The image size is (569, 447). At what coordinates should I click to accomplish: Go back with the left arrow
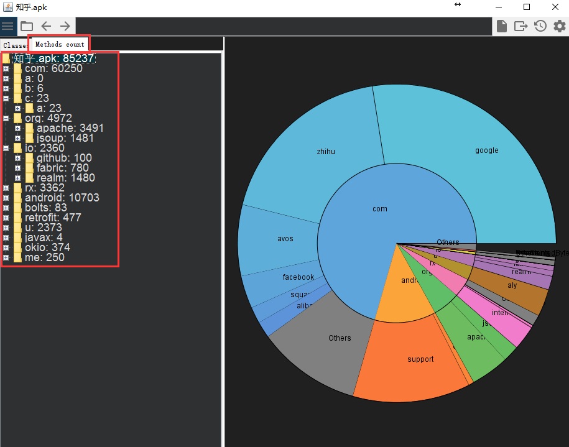coord(46,26)
